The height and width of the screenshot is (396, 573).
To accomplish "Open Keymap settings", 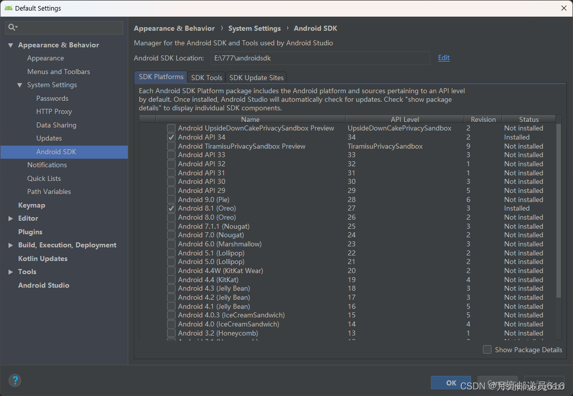I will (x=32, y=206).
